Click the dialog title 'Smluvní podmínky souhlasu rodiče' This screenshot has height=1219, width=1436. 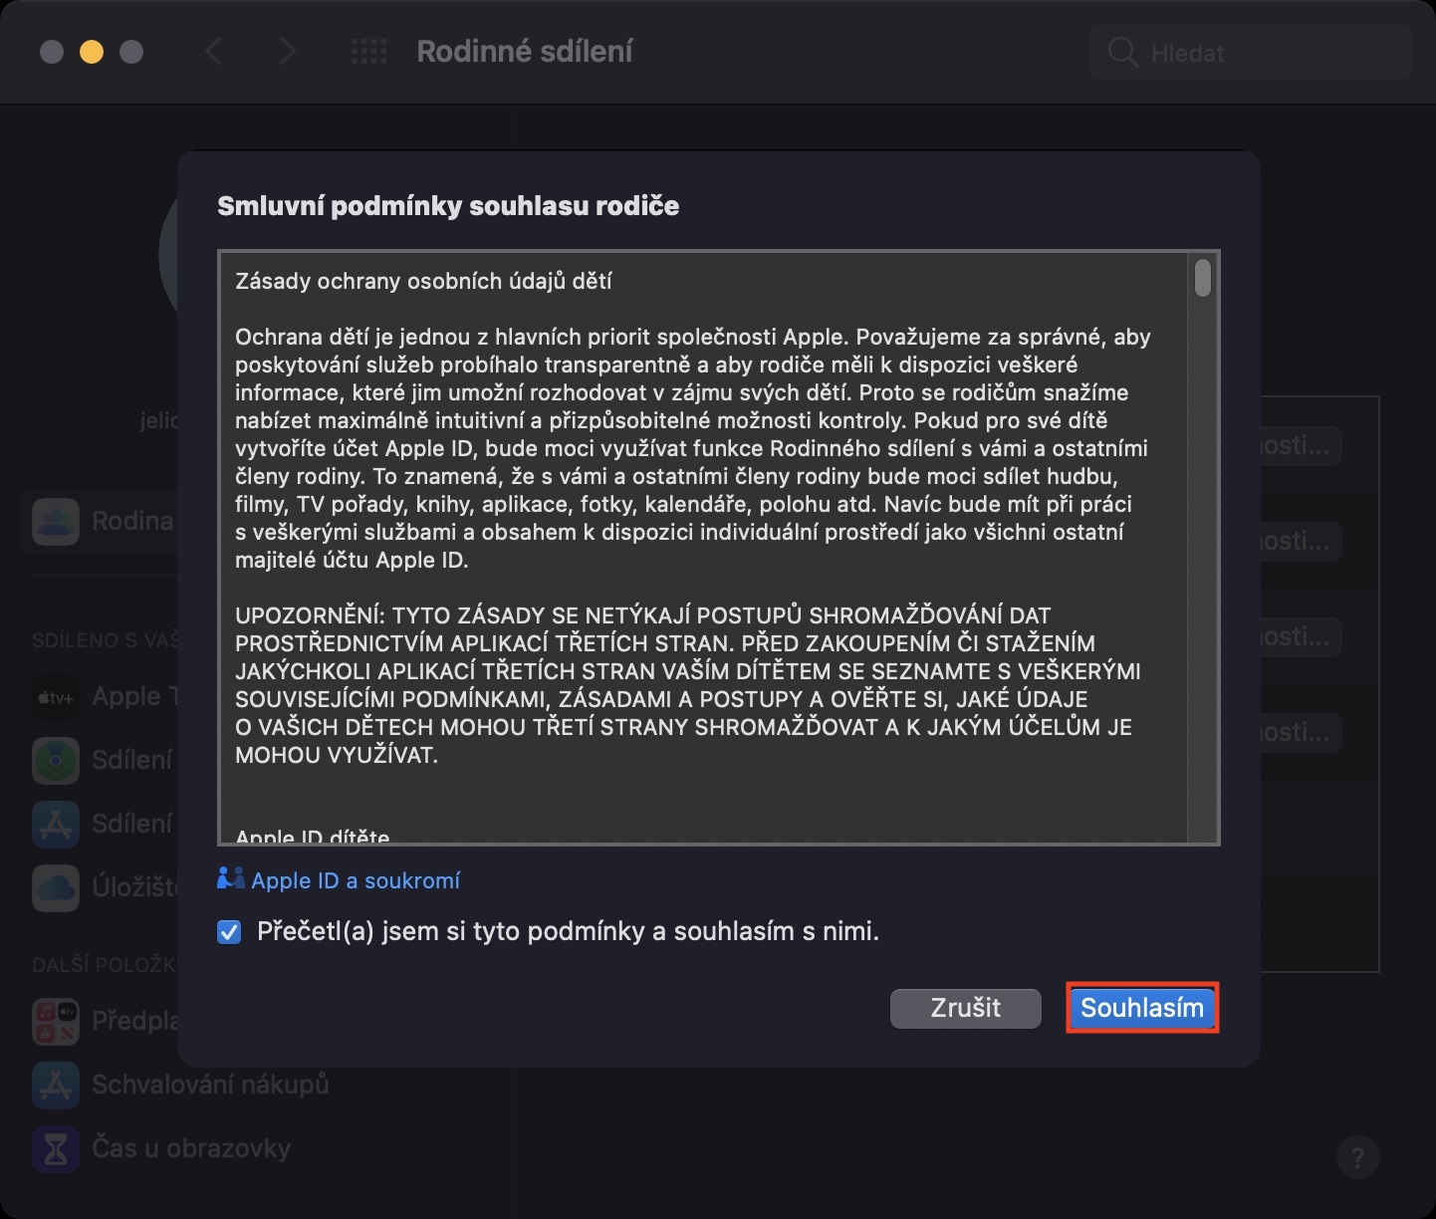pos(448,206)
